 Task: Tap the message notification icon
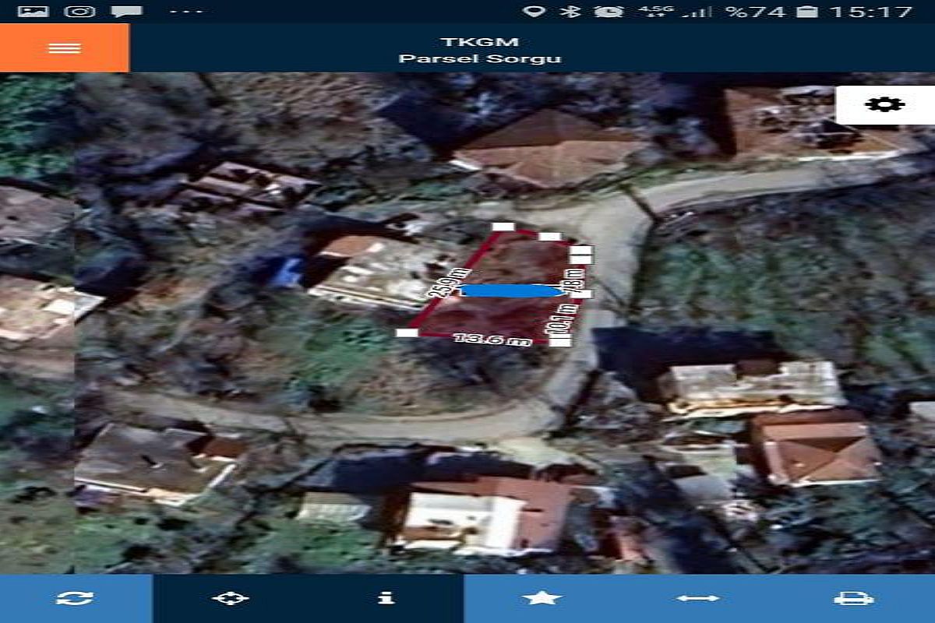coord(126,11)
